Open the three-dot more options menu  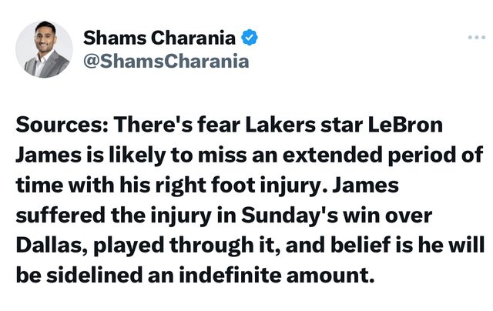pos(476,37)
